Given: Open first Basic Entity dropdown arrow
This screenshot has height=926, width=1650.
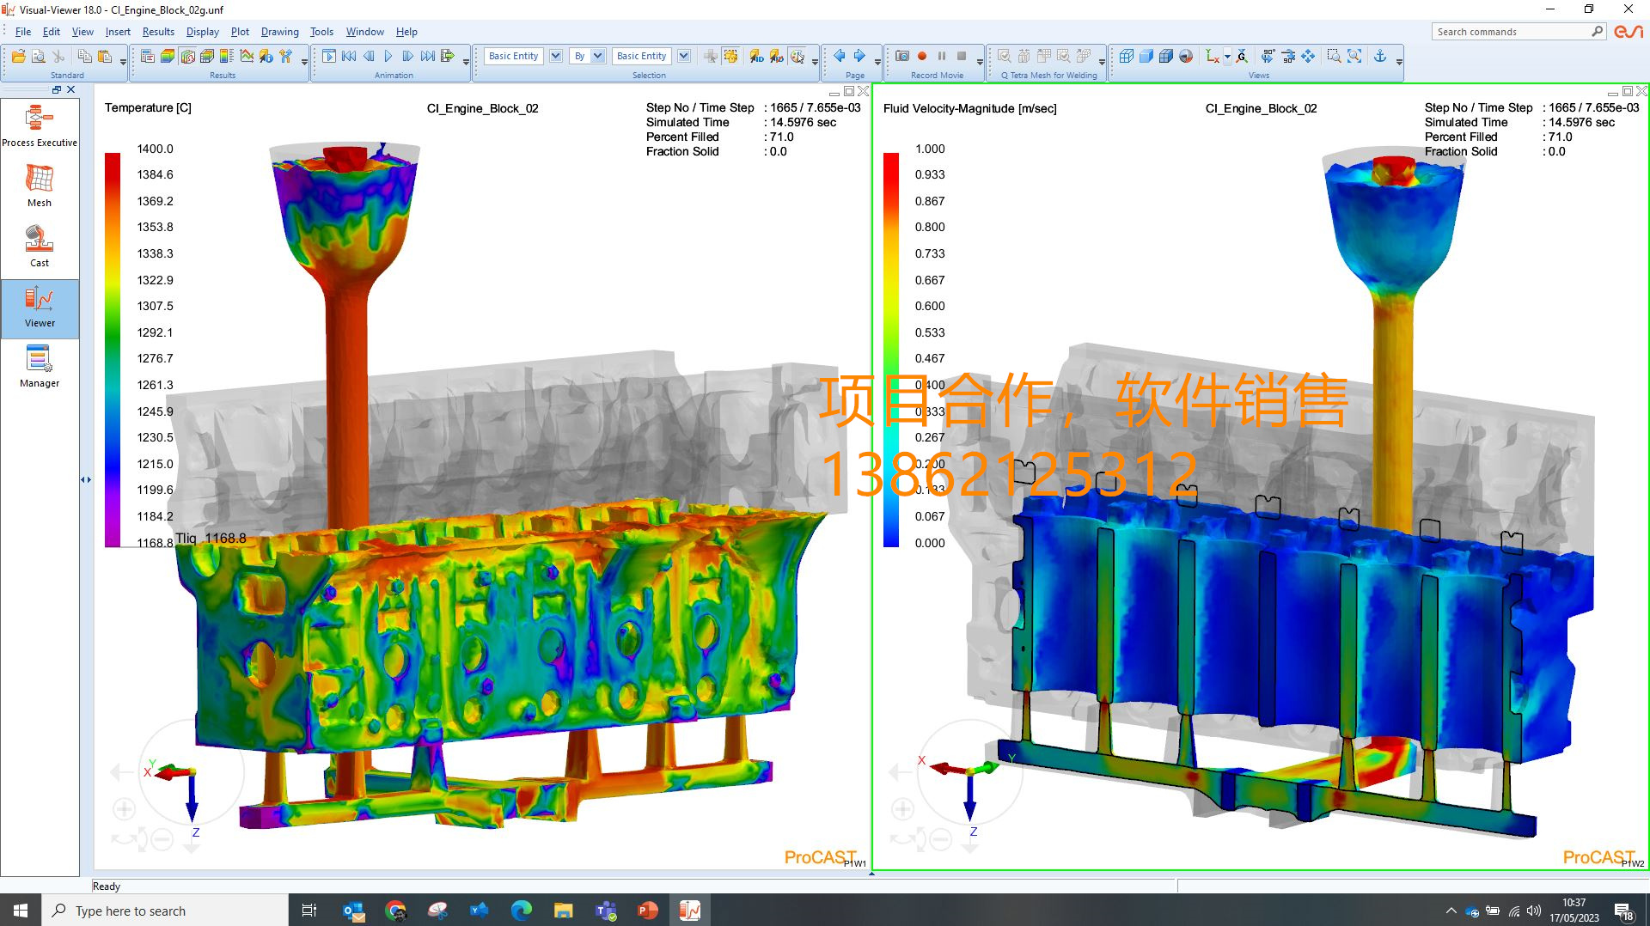Looking at the screenshot, I should (x=556, y=56).
